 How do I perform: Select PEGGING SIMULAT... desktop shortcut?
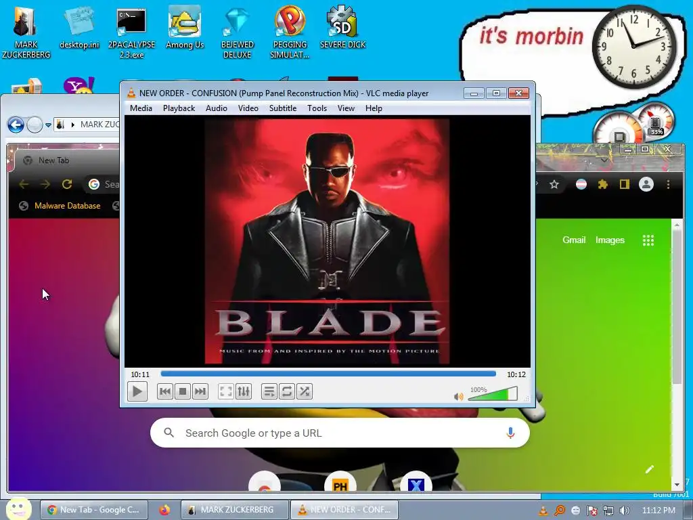click(x=290, y=33)
